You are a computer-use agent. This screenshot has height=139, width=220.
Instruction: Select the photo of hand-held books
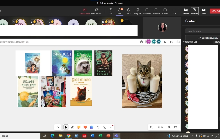tap(54, 92)
